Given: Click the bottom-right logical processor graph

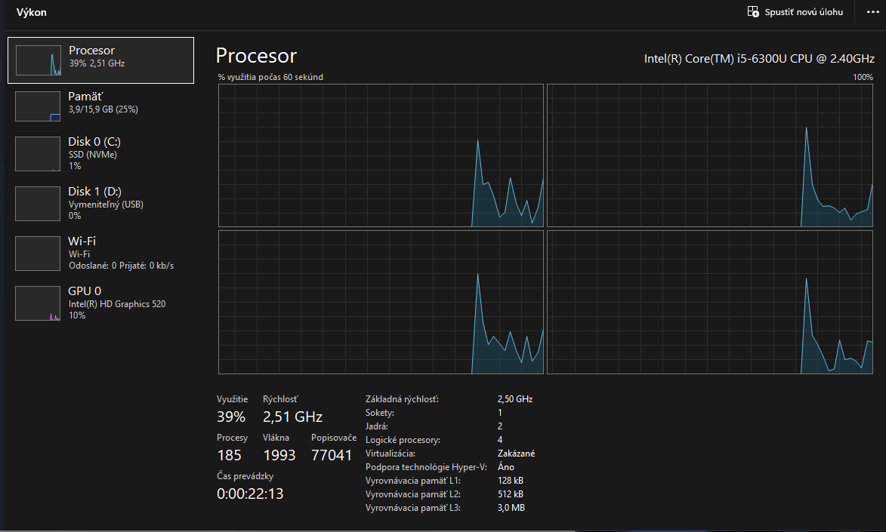Looking at the screenshot, I should pos(710,302).
